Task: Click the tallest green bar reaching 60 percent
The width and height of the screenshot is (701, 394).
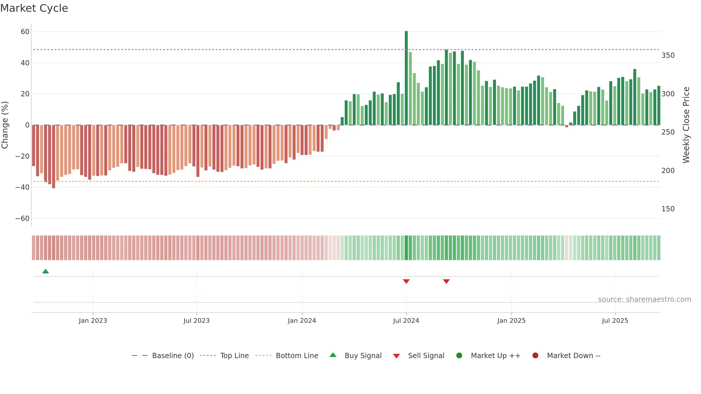Action: (406, 78)
